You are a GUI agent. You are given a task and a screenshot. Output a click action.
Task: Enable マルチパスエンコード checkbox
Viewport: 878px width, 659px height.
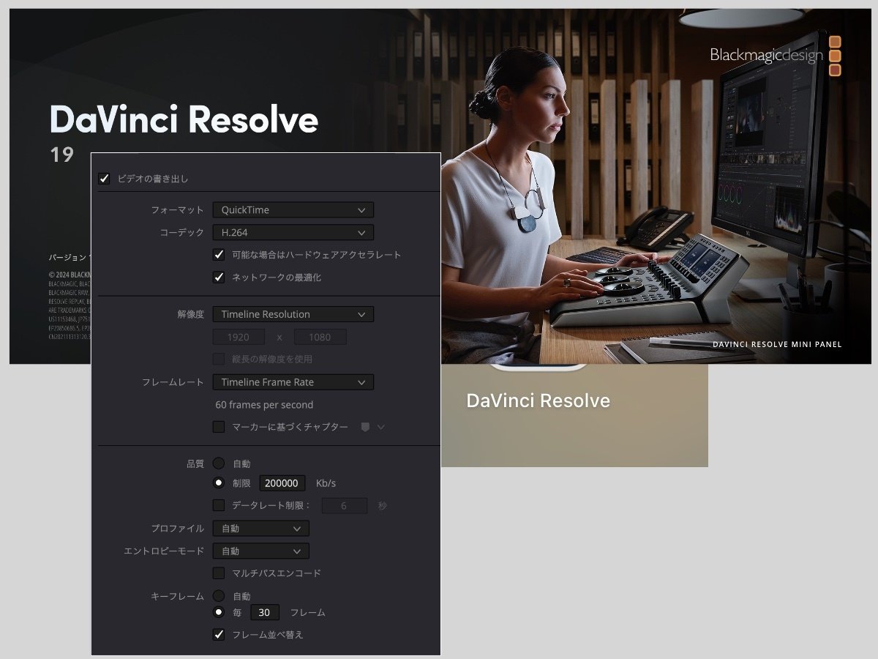(x=219, y=573)
